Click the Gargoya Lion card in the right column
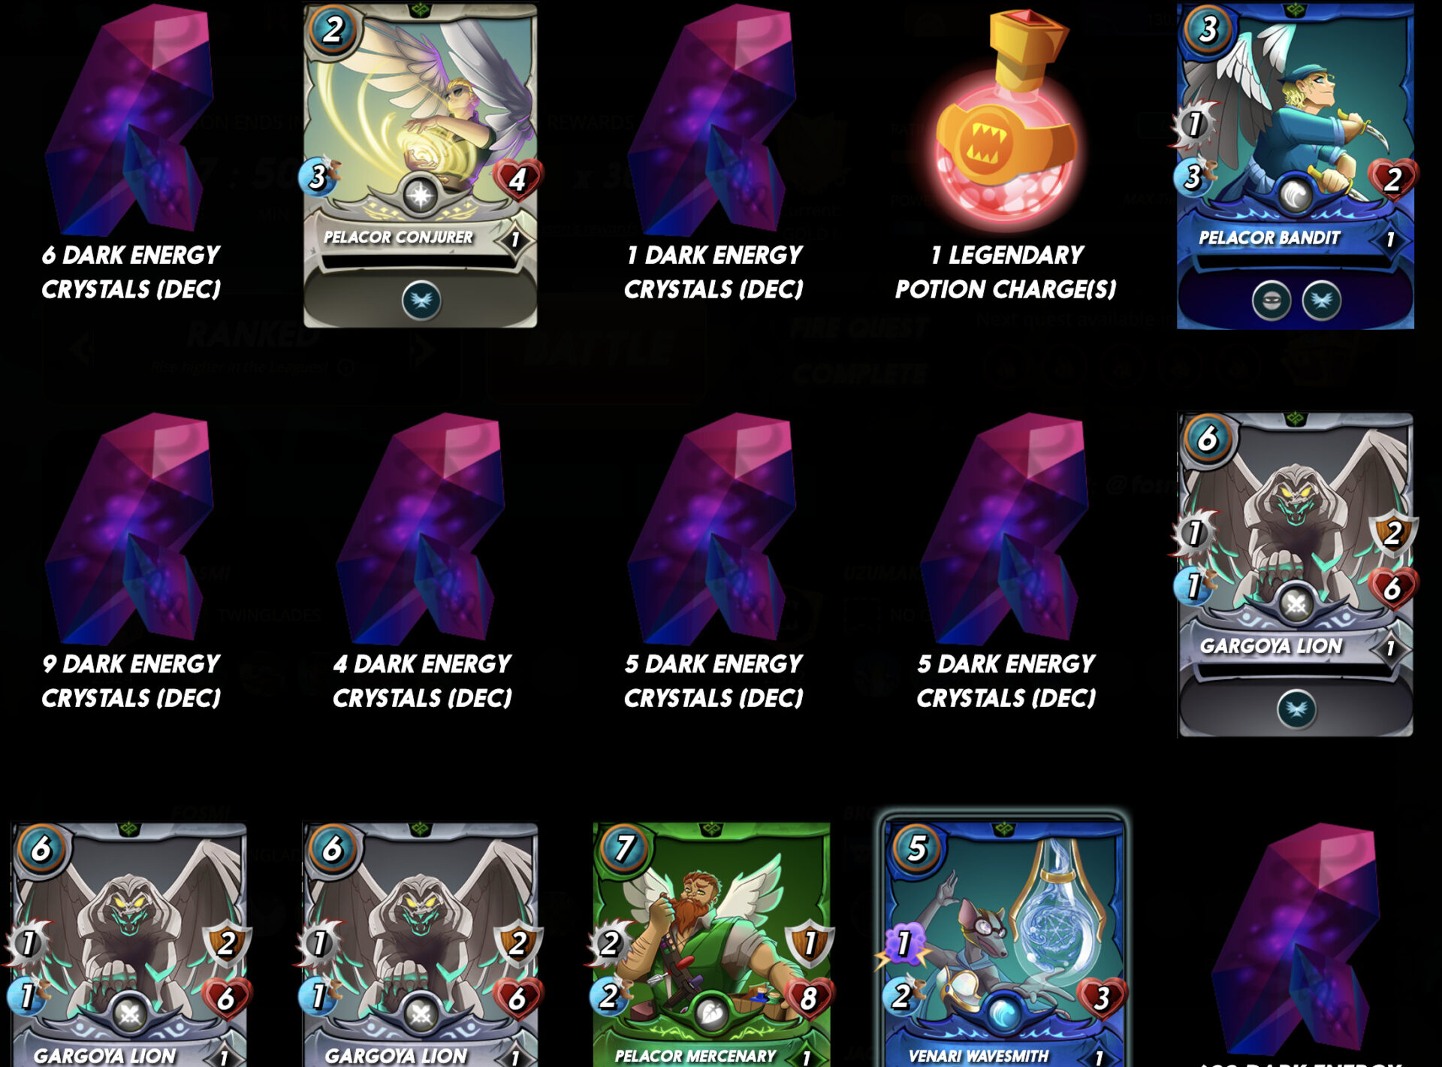 coord(1295,574)
